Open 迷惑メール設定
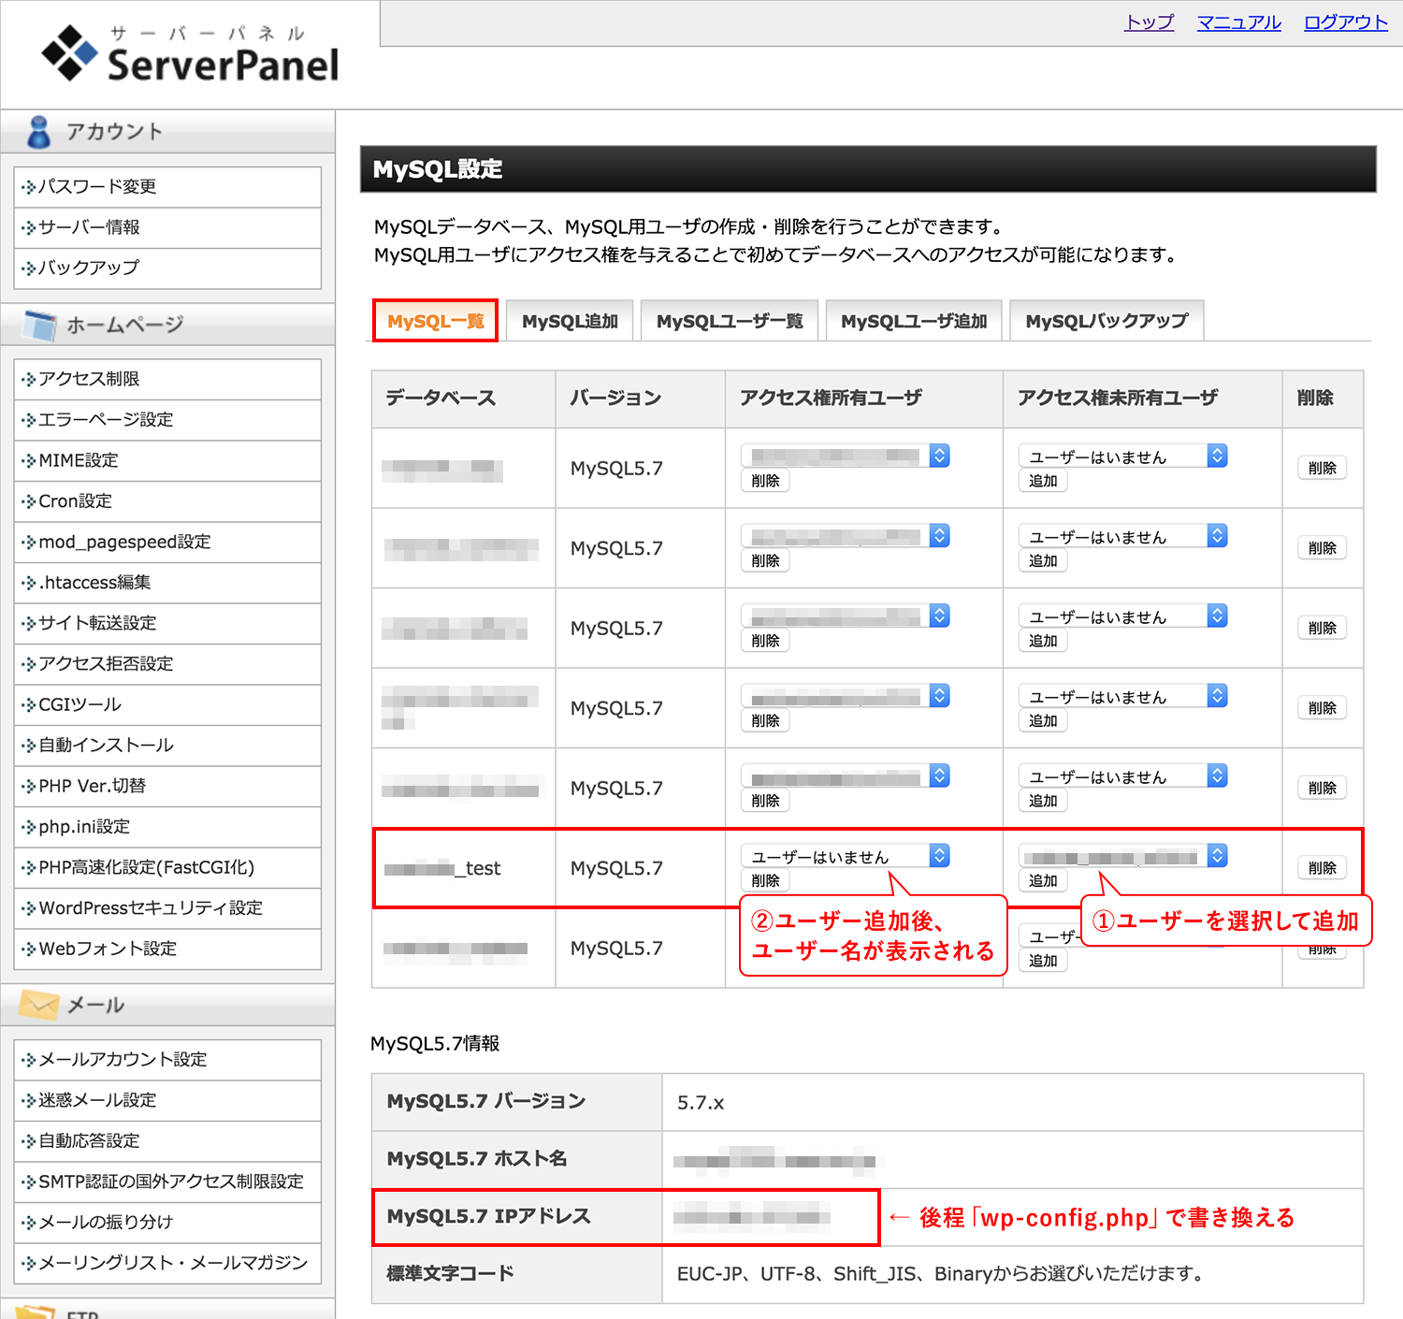Image resolution: width=1403 pixels, height=1319 pixels. point(168,1100)
